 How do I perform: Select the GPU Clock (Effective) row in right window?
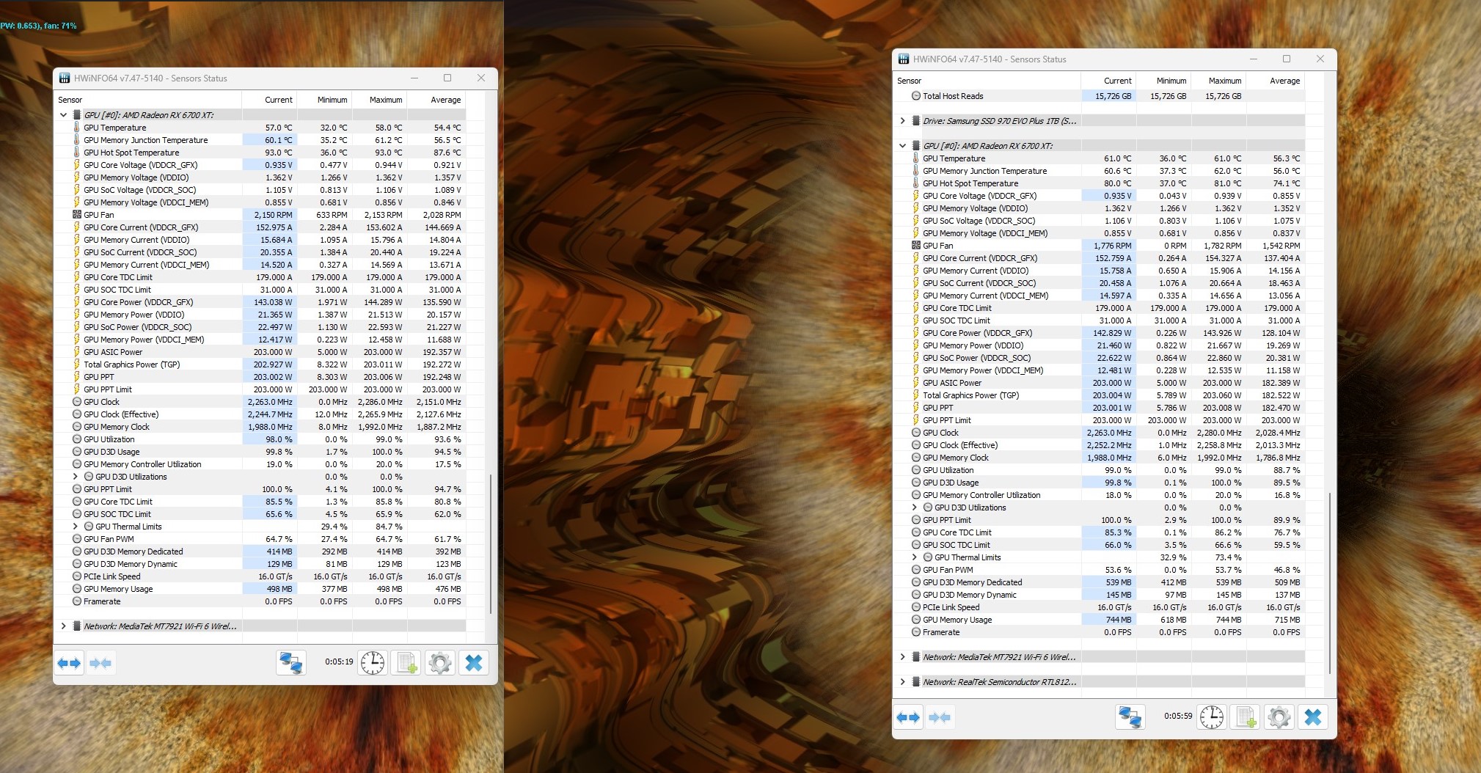(1100, 445)
